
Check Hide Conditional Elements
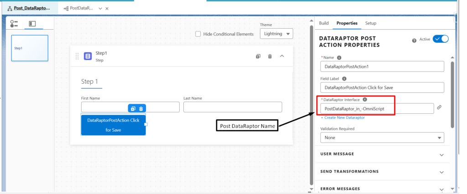pyautogui.click(x=198, y=34)
